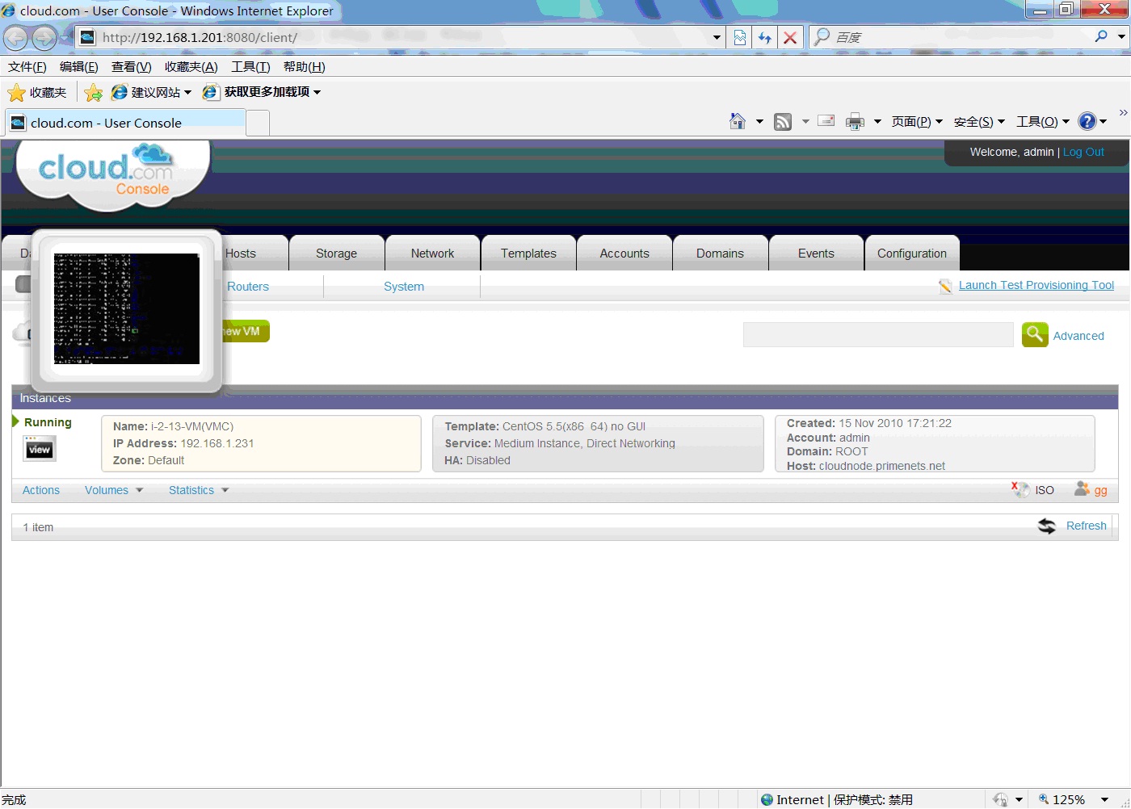
Task: Switch to the Hosts tab
Action: (241, 253)
